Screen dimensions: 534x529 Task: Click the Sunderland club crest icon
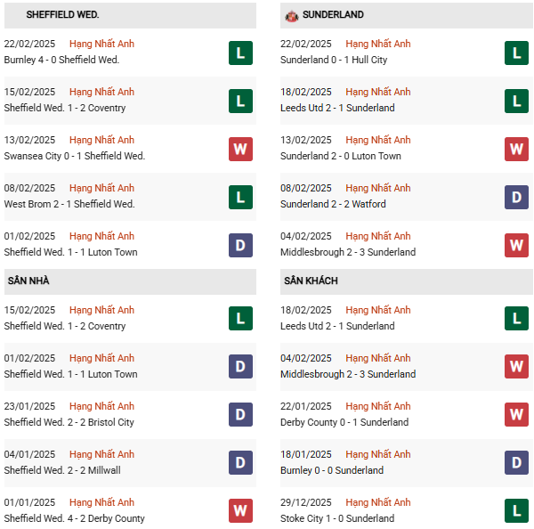point(291,15)
